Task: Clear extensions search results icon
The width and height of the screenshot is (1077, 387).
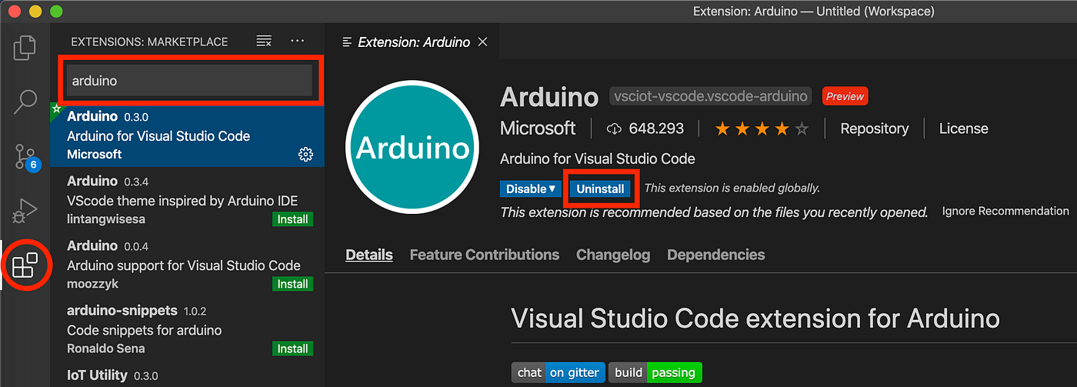Action: 264,41
